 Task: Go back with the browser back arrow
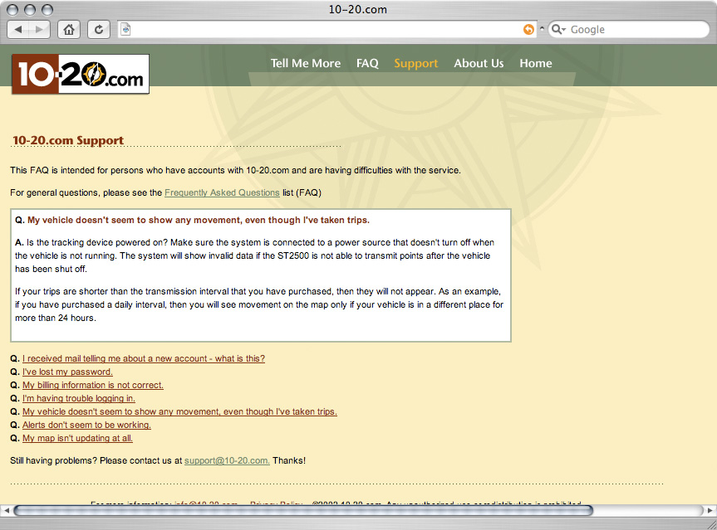click(18, 30)
